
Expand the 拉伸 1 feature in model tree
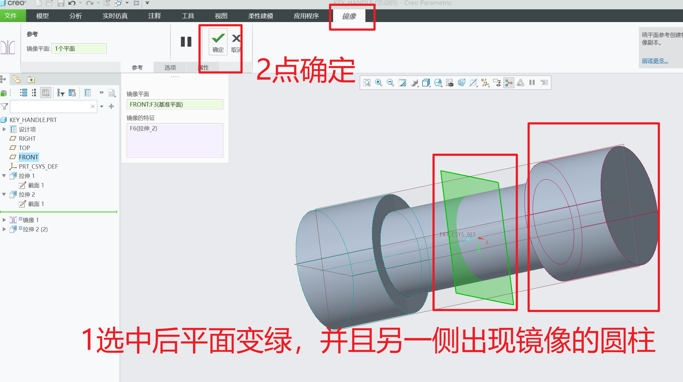point(4,175)
